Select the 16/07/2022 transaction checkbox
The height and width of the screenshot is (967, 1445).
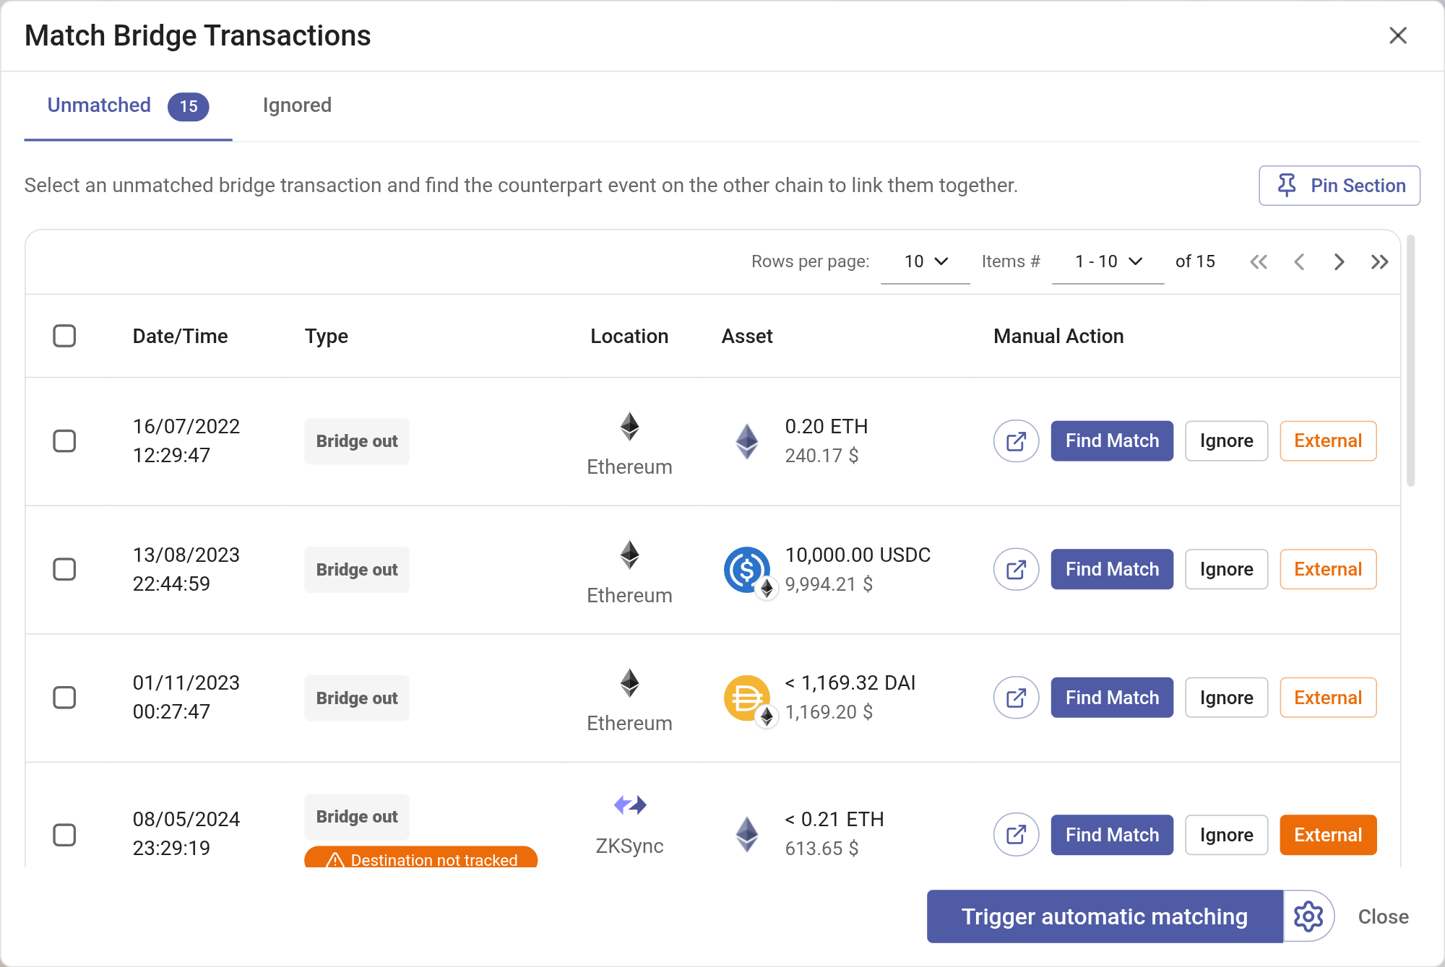click(64, 441)
